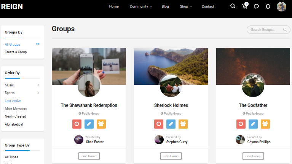The image size is (292, 164).
Task: Order groups Alphabetical
Action: coord(14,124)
